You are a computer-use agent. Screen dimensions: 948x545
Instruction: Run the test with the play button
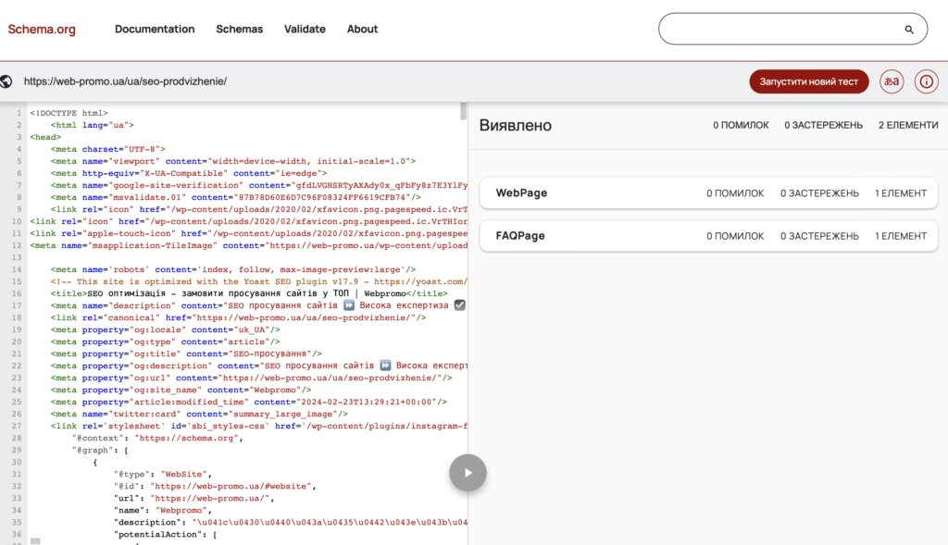(x=468, y=473)
